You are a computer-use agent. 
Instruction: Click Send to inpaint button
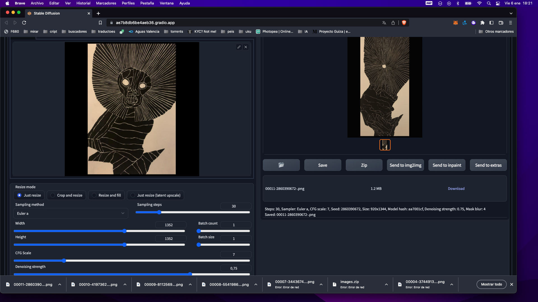[x=447, y=165]
